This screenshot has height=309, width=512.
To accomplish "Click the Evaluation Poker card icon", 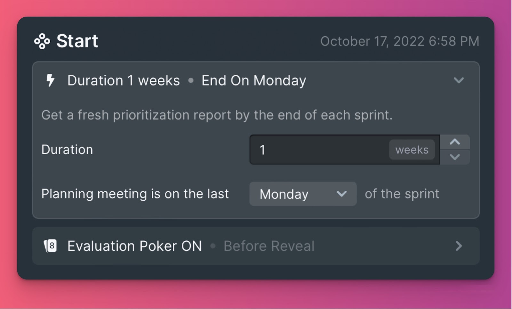I will click(50, 246).
